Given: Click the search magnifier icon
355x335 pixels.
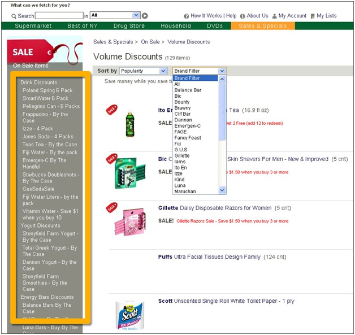Looking at the screenshot, I should tap(14, 16).
